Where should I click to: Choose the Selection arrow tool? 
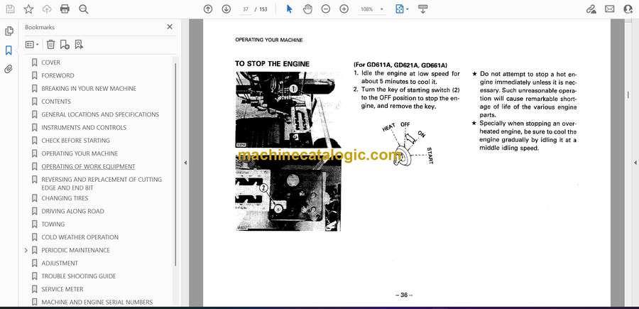[290, 9]
